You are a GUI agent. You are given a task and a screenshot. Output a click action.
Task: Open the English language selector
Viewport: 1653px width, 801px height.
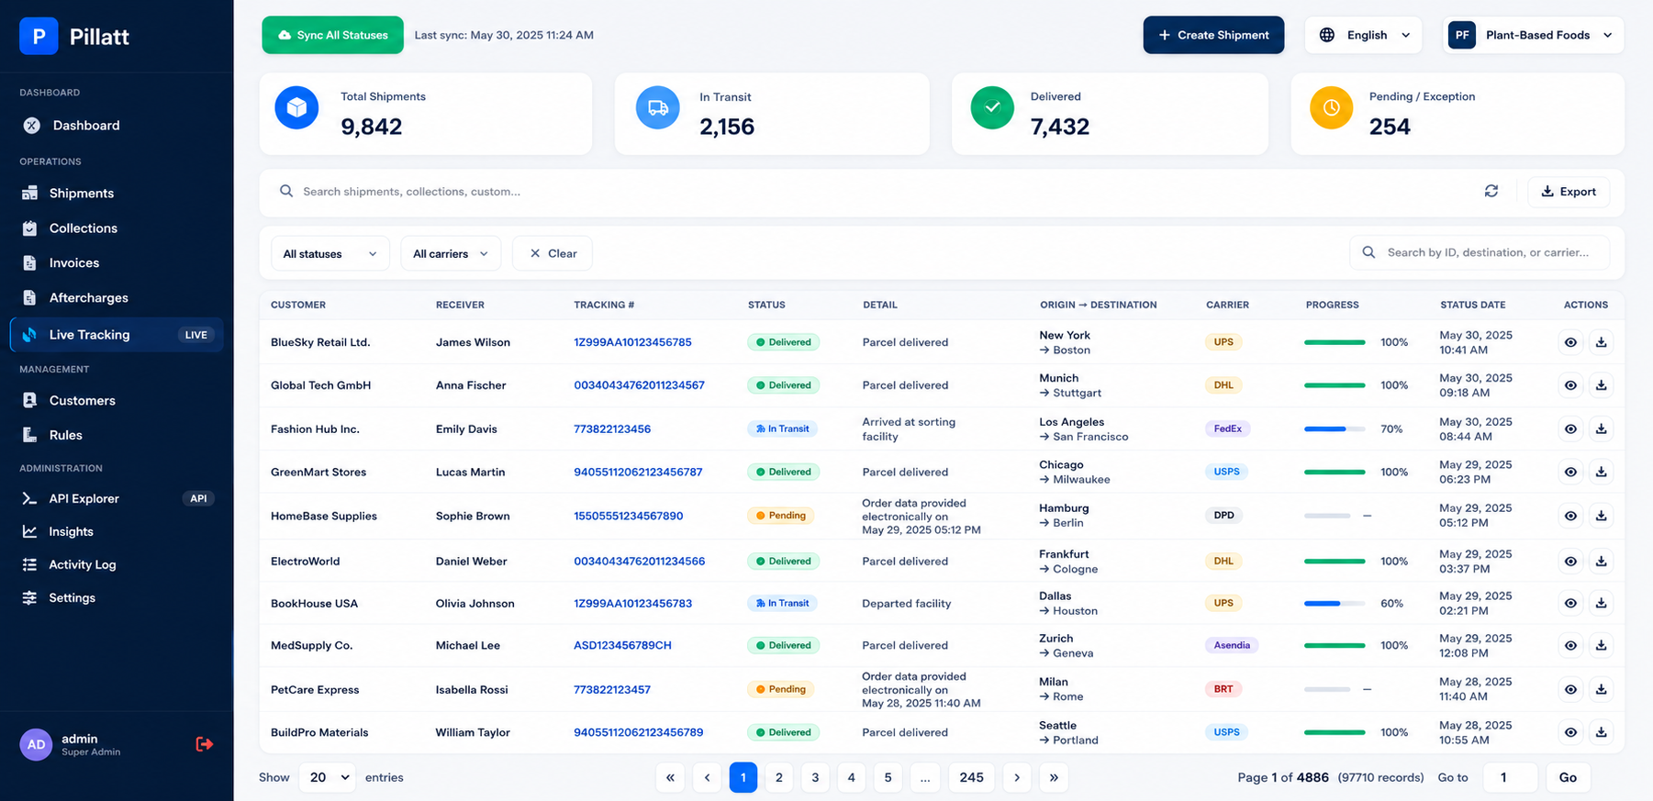pyautogui.click(x=1363, y=35)
